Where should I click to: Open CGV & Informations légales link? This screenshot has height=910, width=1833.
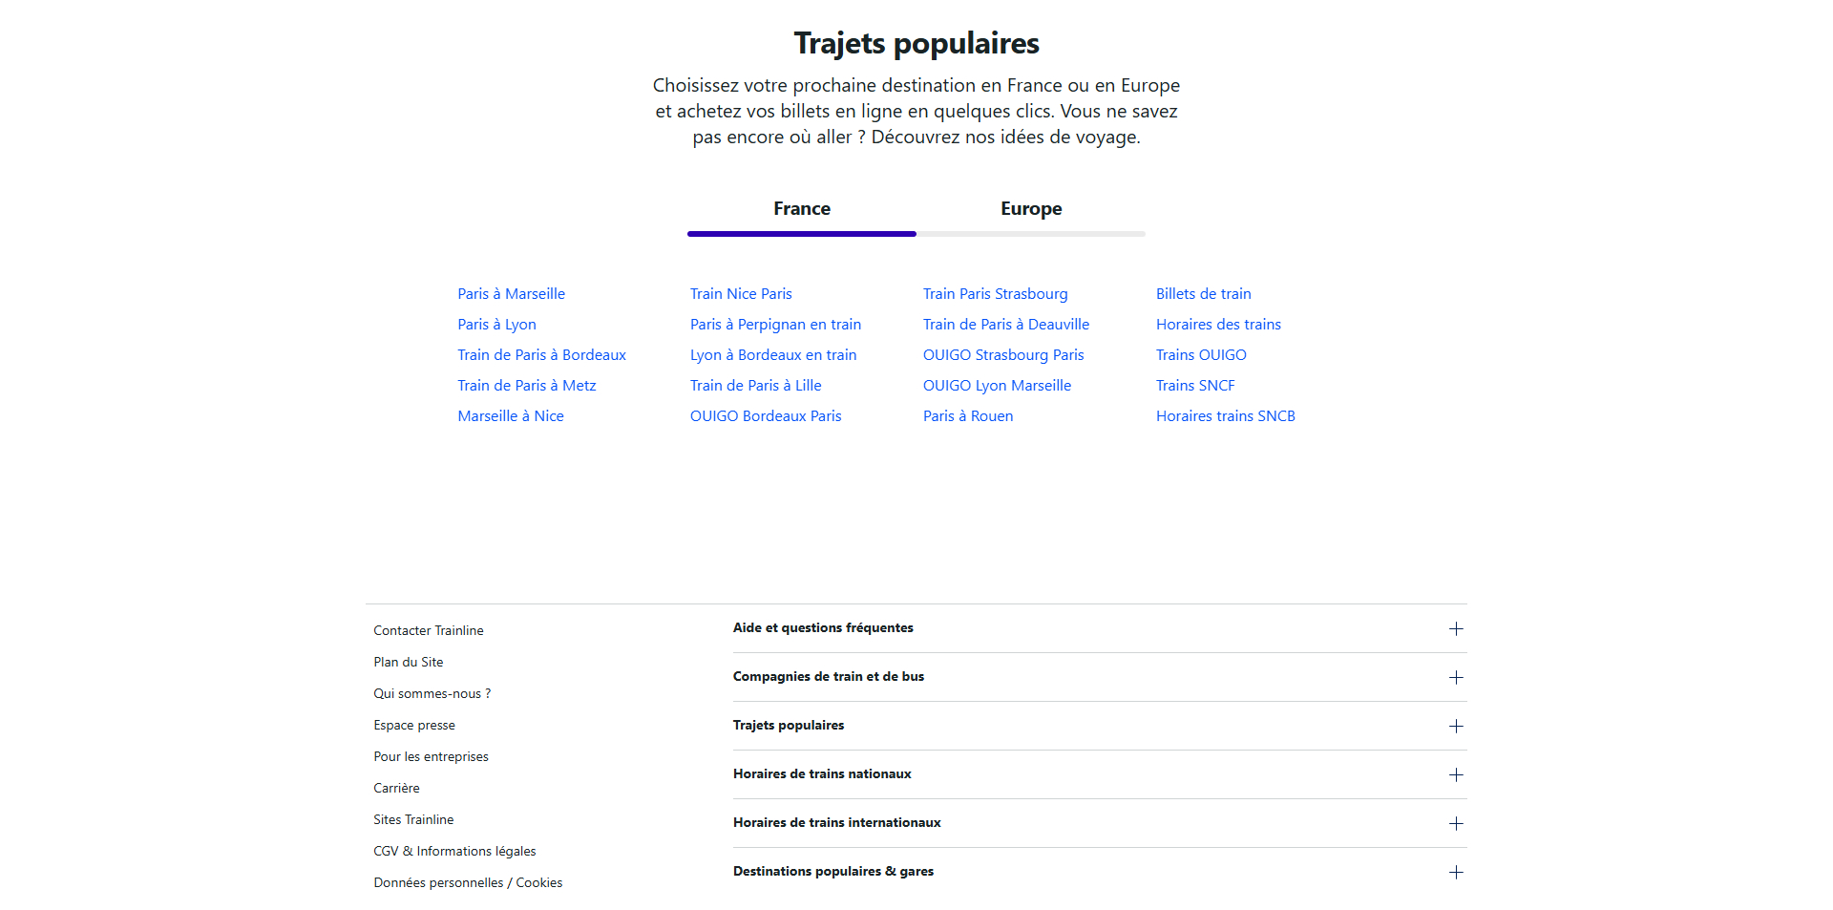coord(454,852)
